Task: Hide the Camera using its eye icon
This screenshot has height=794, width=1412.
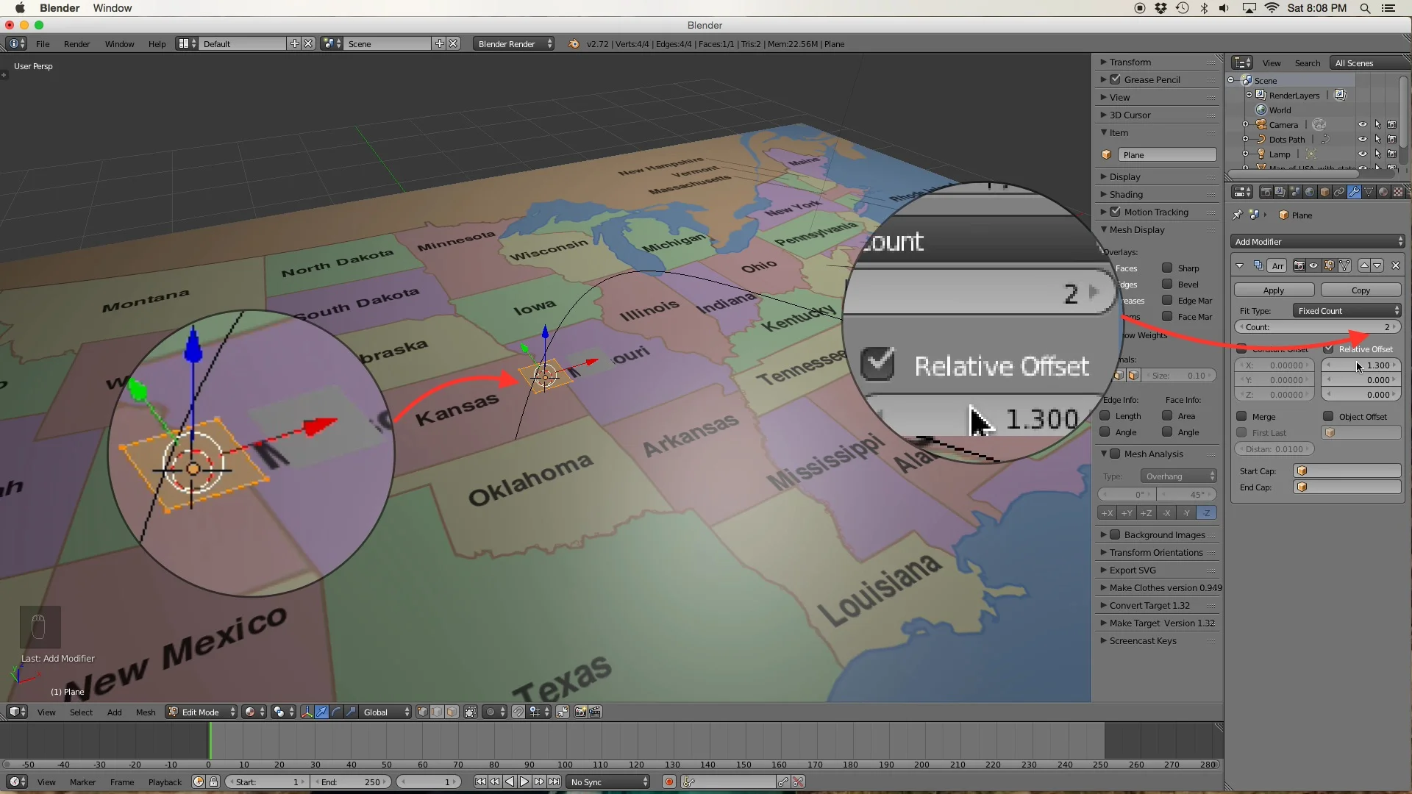Action: [x=1363, y=125]
